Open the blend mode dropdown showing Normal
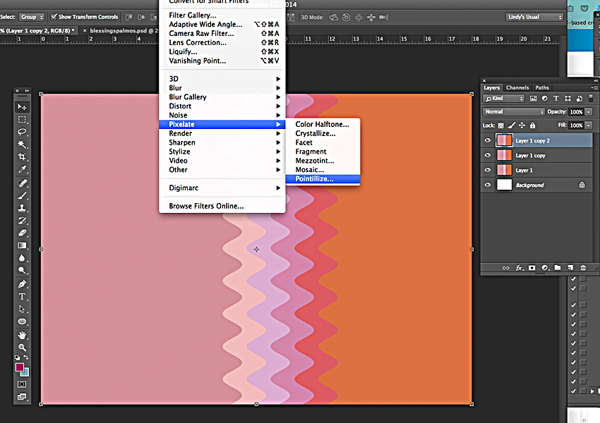Screen dimensions: 600x423 point(515,112)
